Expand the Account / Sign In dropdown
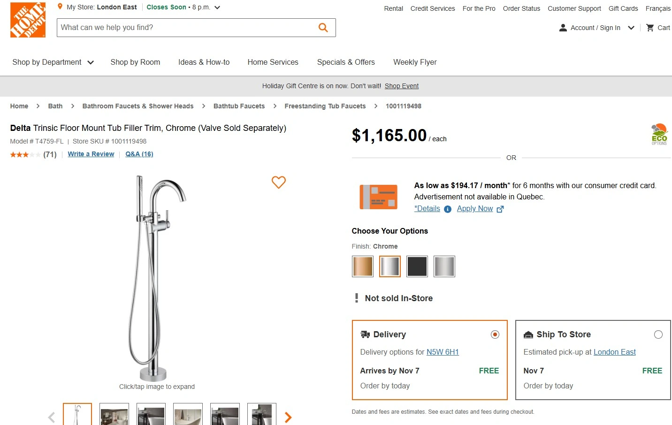This screenshot has width=672, height=425. coord(631,28)
